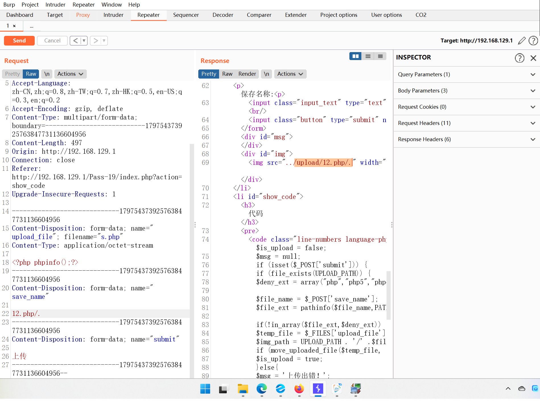
Task: Close the Inspector panel
Action: [x=533, y=58]
